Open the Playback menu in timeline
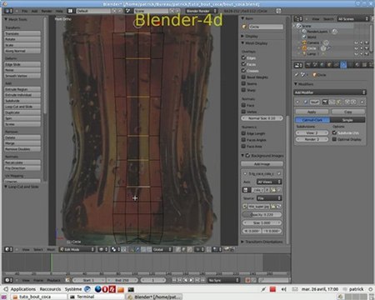Screen dimensions: 375x300 point(53,280)
